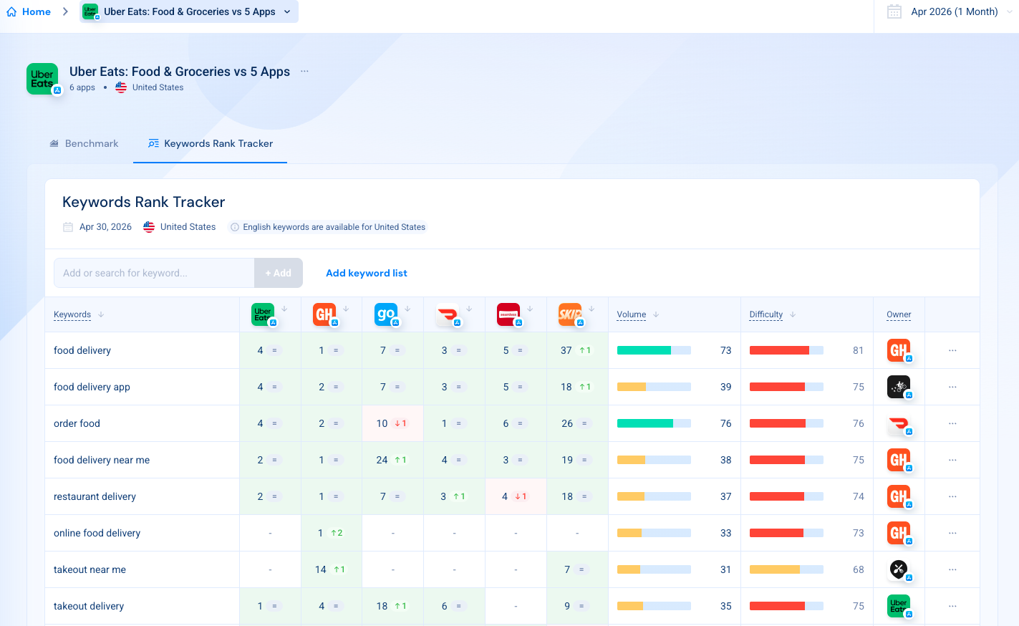Sort by the Grubhub column arrow

(x=346, y=309)
